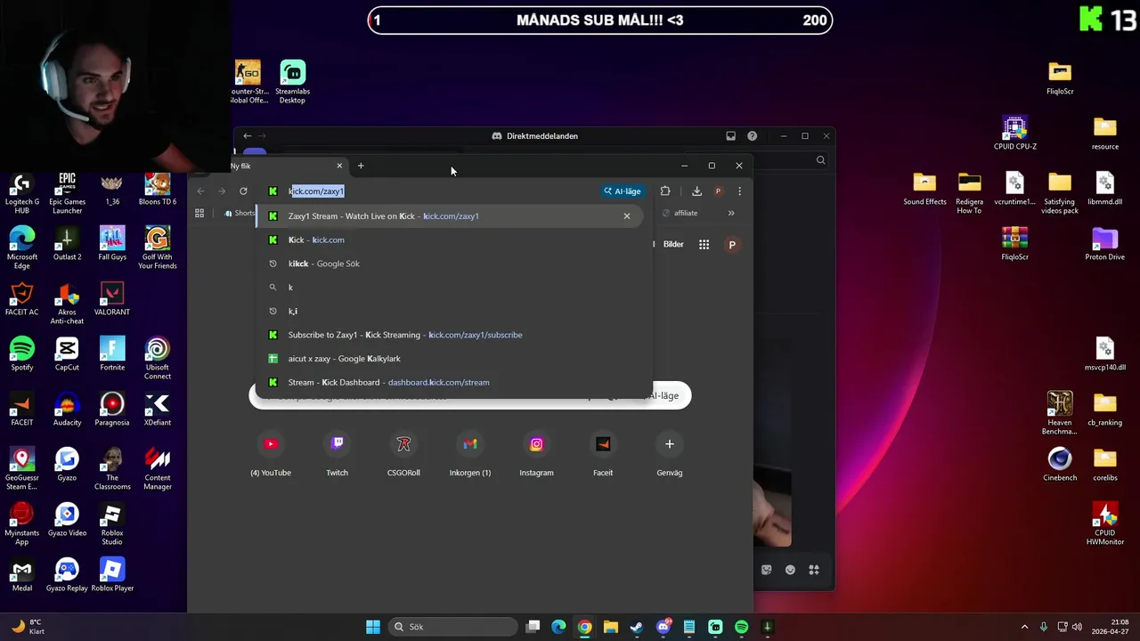The height and width of the screenshot is (641, 1140).
Task: Open the CSGORoll shortcut tile
Action: [403, 453]
